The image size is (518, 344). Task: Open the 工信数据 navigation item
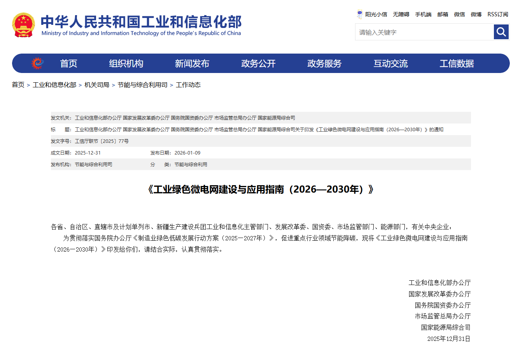tap(457, 64)
